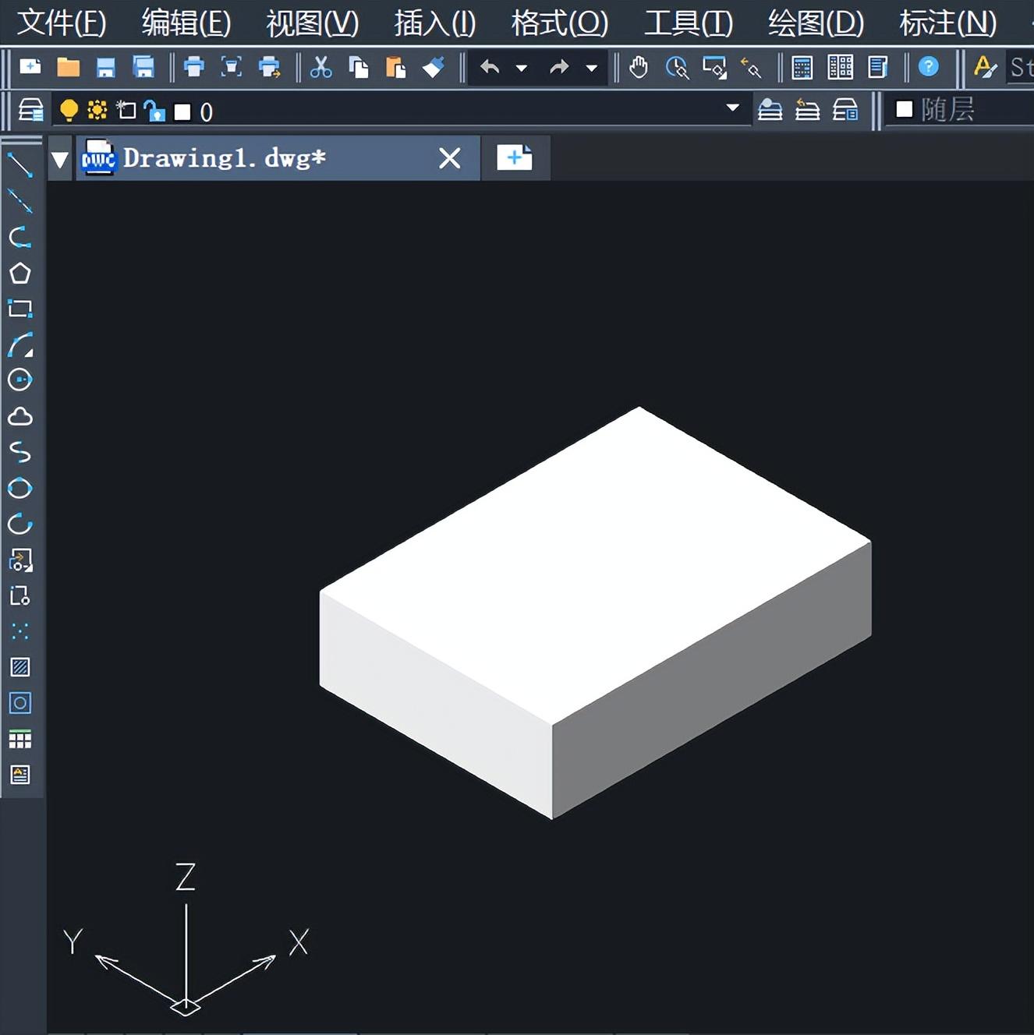Screen dimensions: 1034x1035
Task: Toggle layer 0 lock padlock icon
Action: tap(154, 111)
